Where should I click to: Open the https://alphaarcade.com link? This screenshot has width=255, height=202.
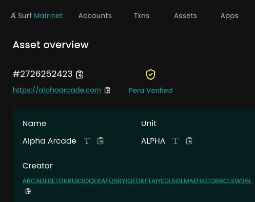click(x=57, y=90)
